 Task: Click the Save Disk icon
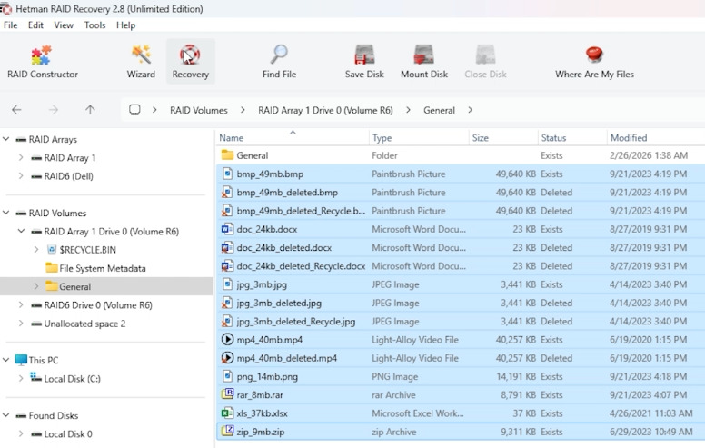364,55
